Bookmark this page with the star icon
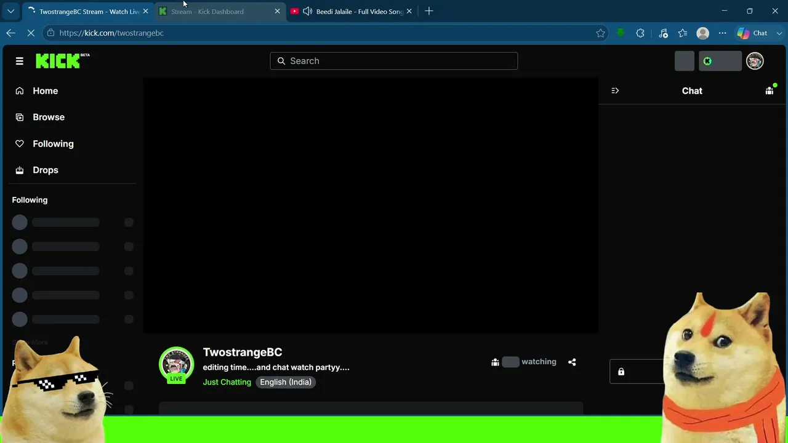The height and width of the screenshot is (443, 788). click(600, 33)
